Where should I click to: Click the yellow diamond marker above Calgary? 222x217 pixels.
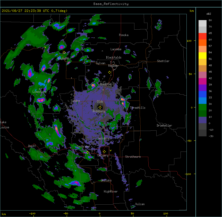click(x=104, y=152)
